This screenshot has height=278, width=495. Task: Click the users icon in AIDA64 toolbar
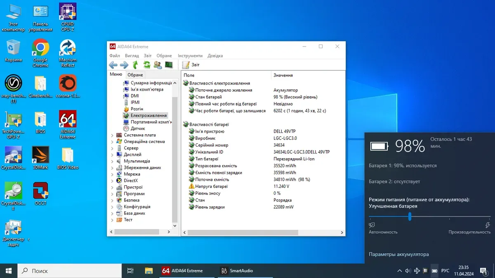point(158,65)
